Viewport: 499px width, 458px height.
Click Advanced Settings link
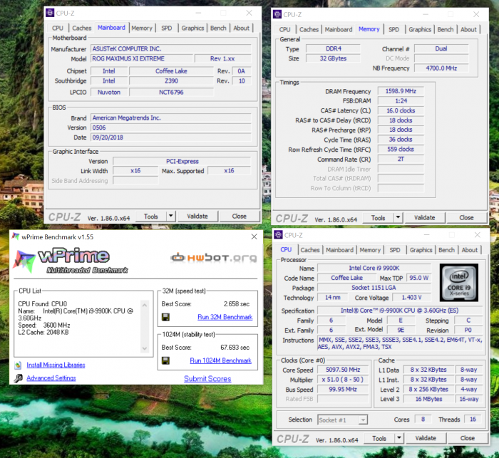click(51, 378)
